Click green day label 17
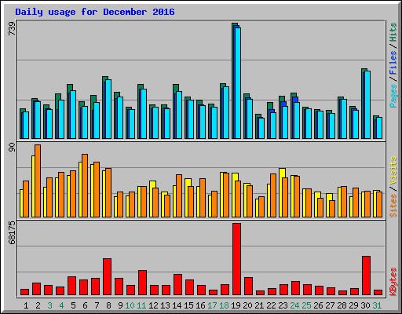This screenshot has height=314, width=402. point(212,305)
